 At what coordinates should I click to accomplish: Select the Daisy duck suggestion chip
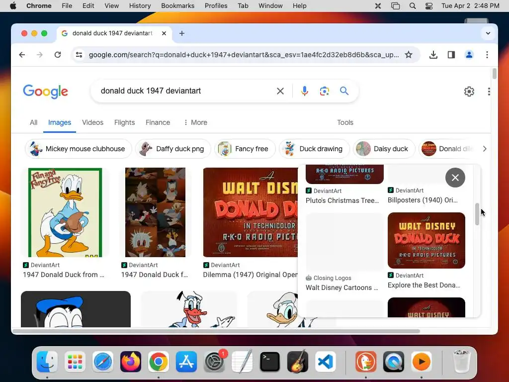[384, 149]
